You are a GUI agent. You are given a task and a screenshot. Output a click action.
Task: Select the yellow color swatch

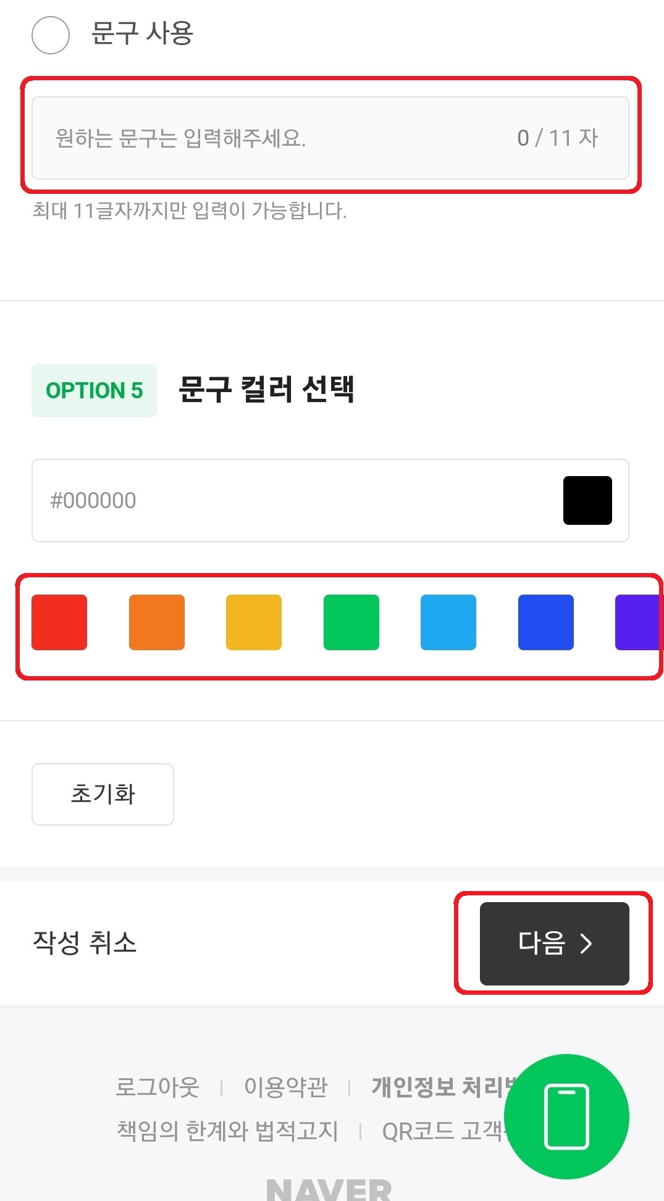tap(254, 622)
